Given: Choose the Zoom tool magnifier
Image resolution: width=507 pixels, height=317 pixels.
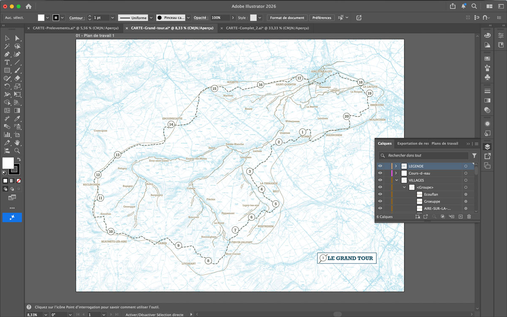Looking at the screenshot, I should 17,151.
